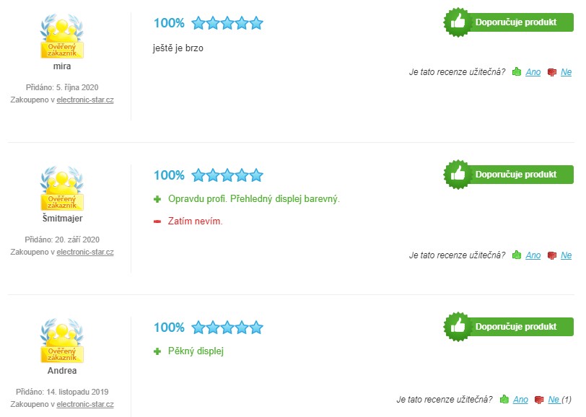Click green thumbs-up icon on mira's review
This screenshot has width=586, height=417.
pyautogui.click(x=517, y=71)
